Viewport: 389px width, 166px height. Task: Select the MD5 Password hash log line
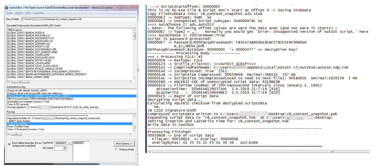pos(40,99)
